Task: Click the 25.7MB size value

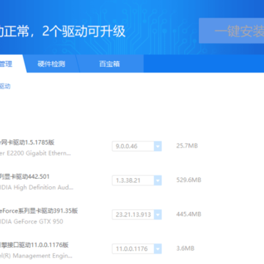Action: point(187,146)
